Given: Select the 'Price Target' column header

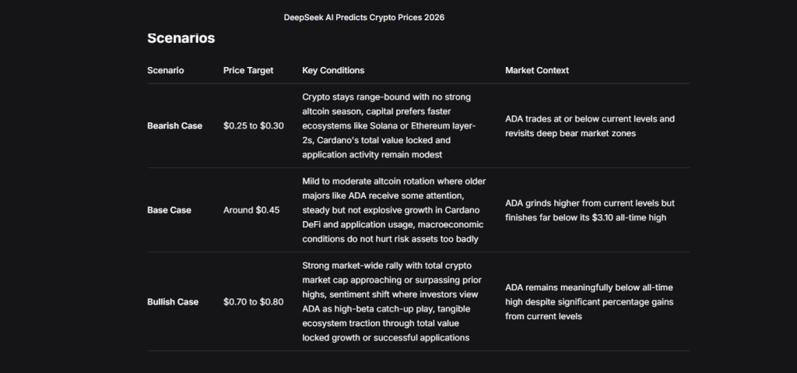Looking at the screenshot, I should [248, 70].
